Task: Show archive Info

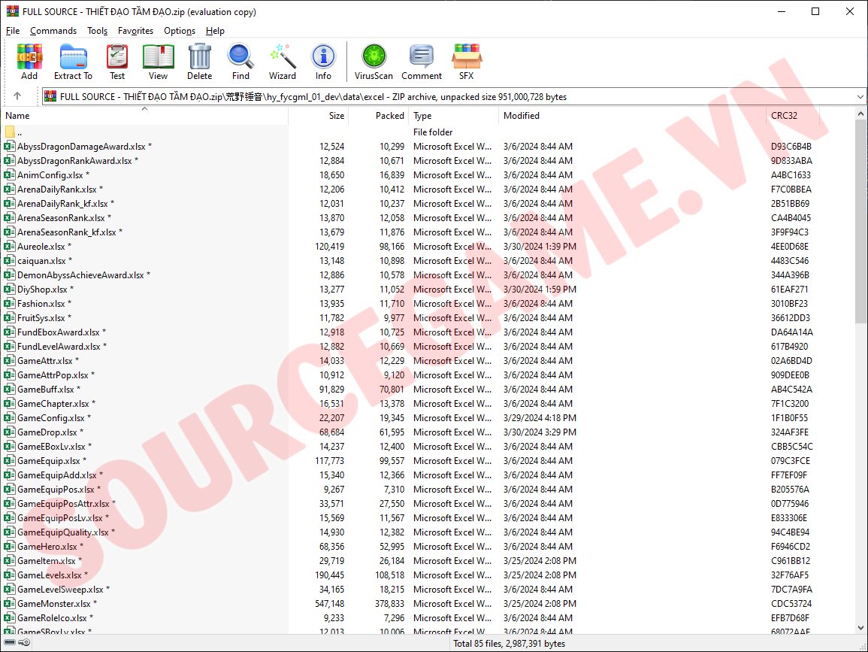Action: pos(323,61)
